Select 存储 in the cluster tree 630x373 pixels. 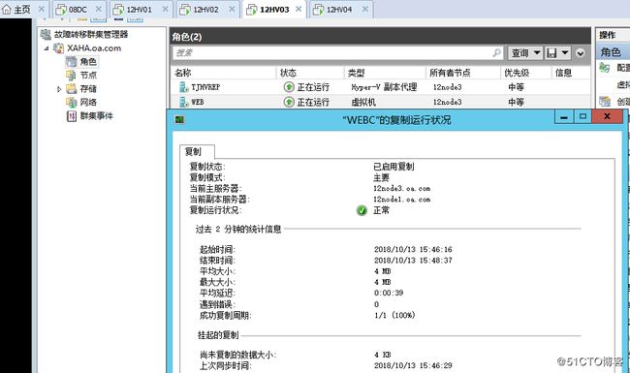tap(88, 89)
